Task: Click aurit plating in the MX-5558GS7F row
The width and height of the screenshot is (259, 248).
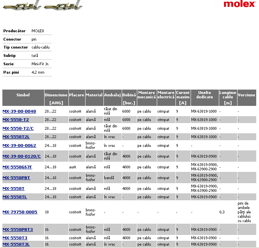Action: 72,167
